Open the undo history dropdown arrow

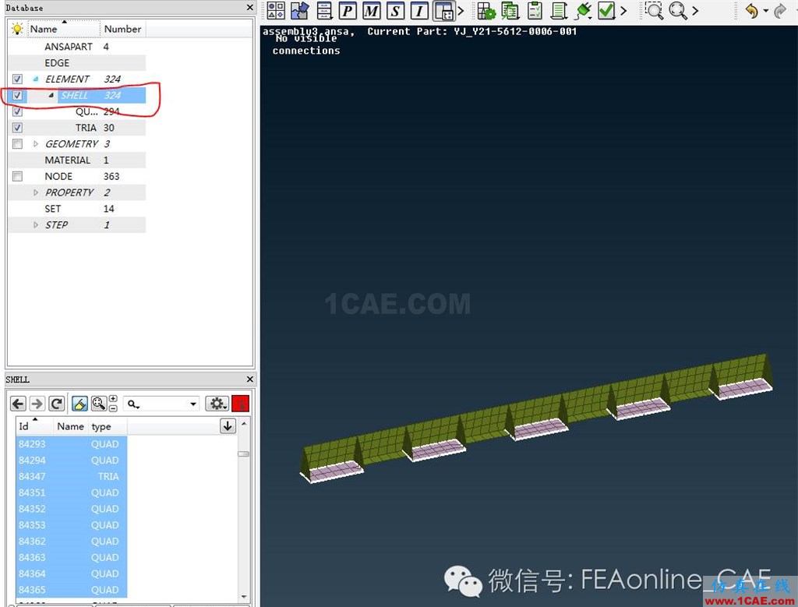point(765,11)
